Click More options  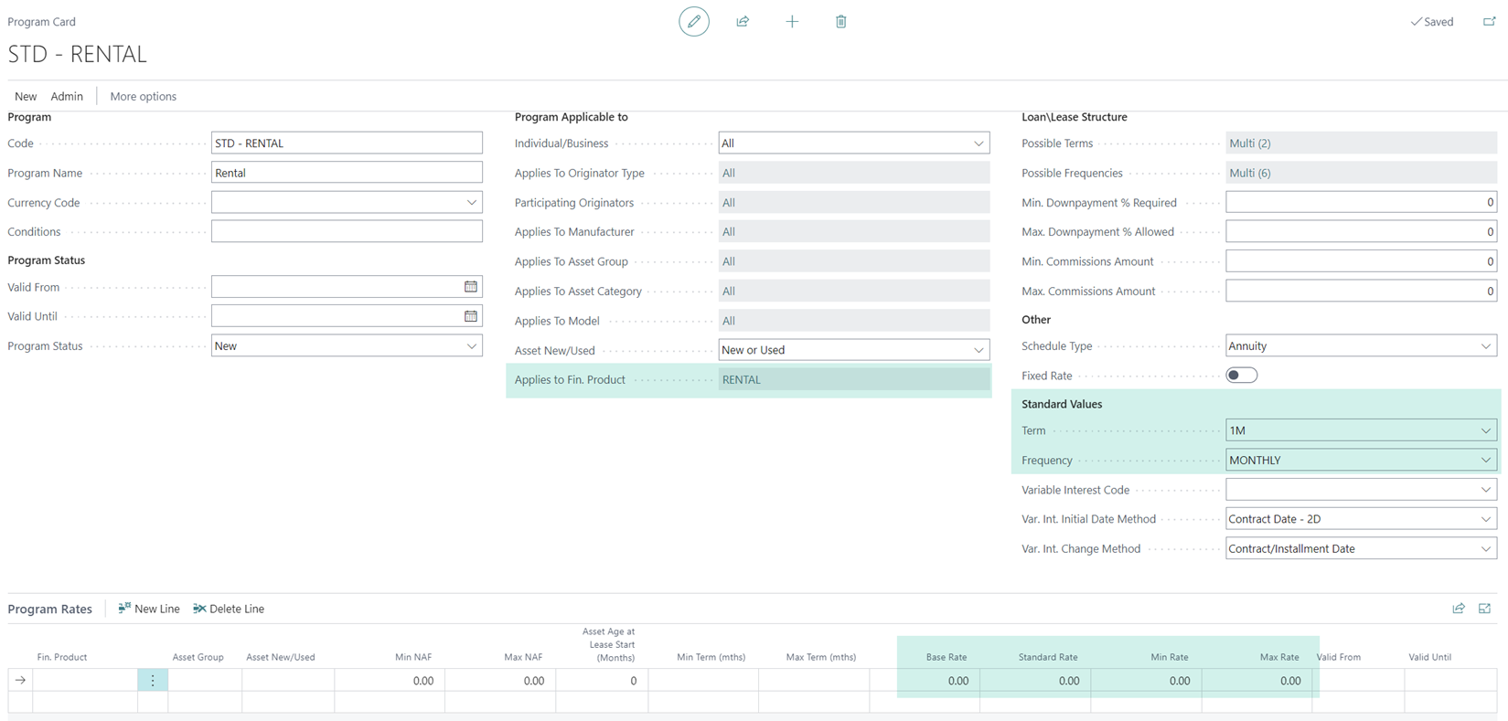(144, 96)
